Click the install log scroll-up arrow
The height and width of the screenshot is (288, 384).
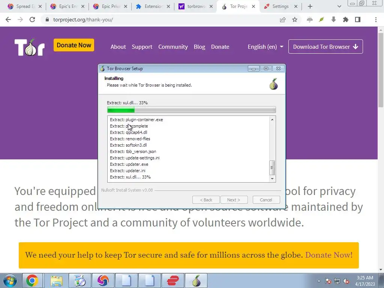[x=272, y=120]
